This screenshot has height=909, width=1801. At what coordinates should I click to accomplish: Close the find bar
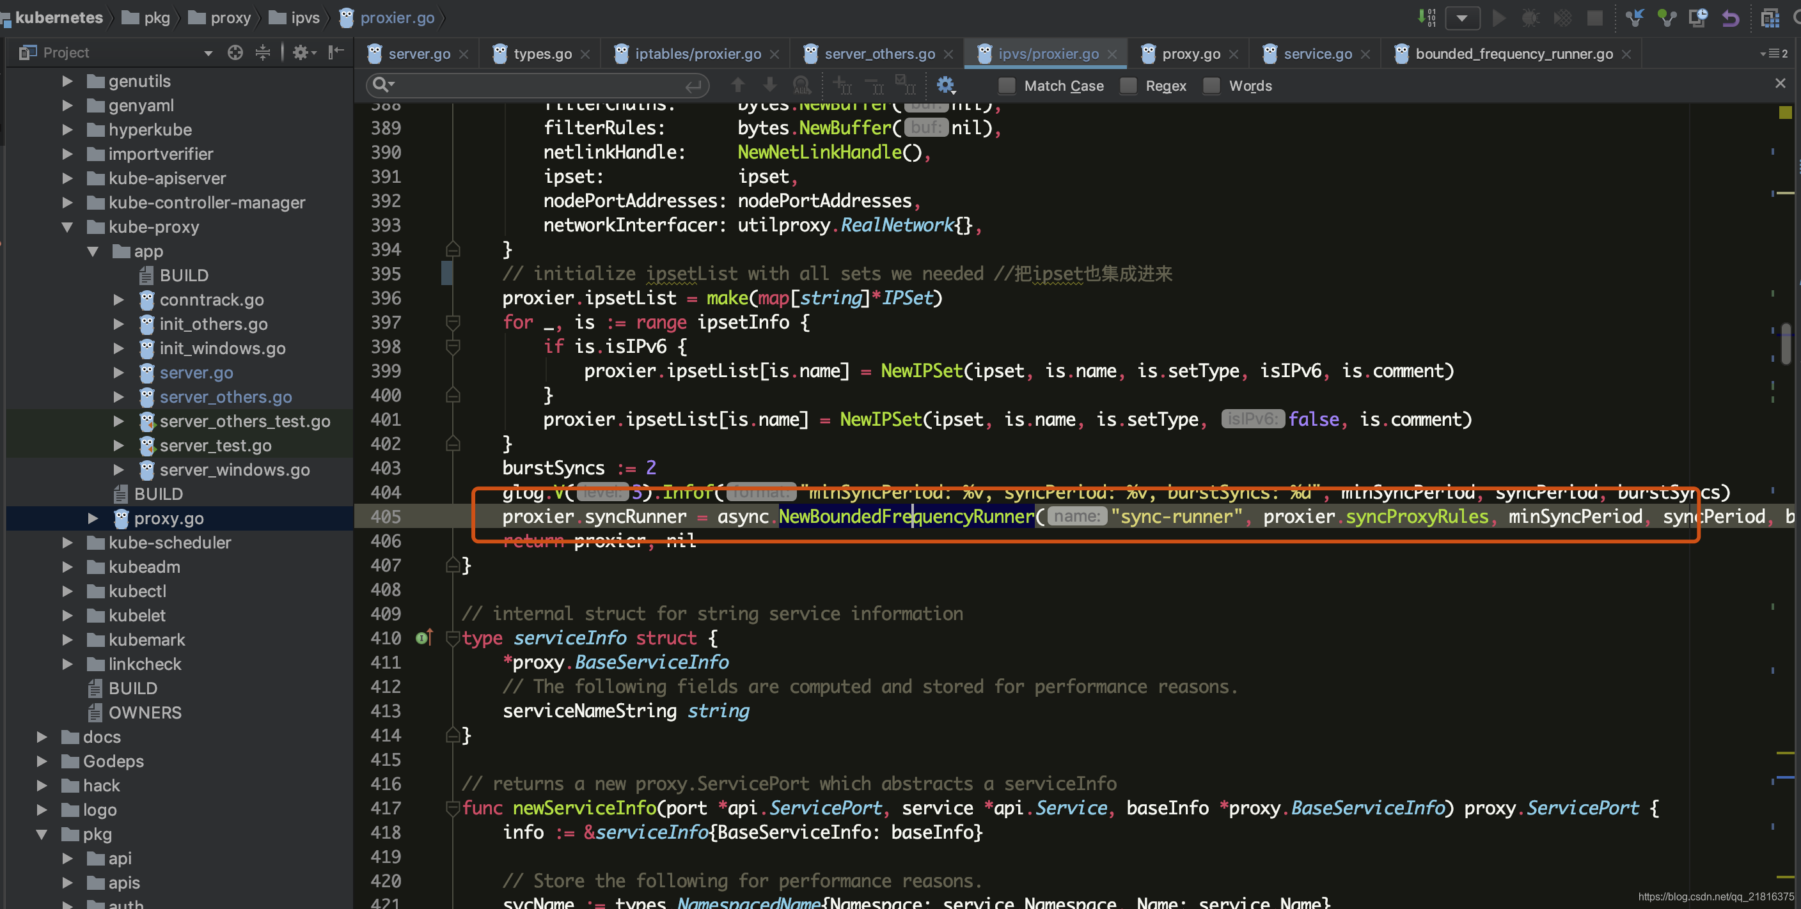[x=1780, y=84]
